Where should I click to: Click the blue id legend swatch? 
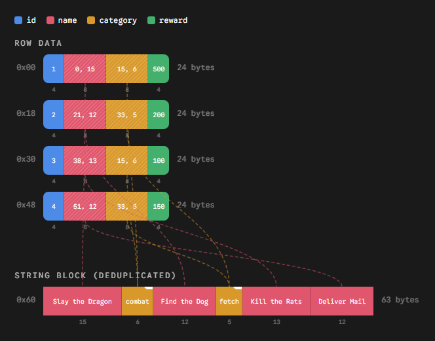coord(18,20)
